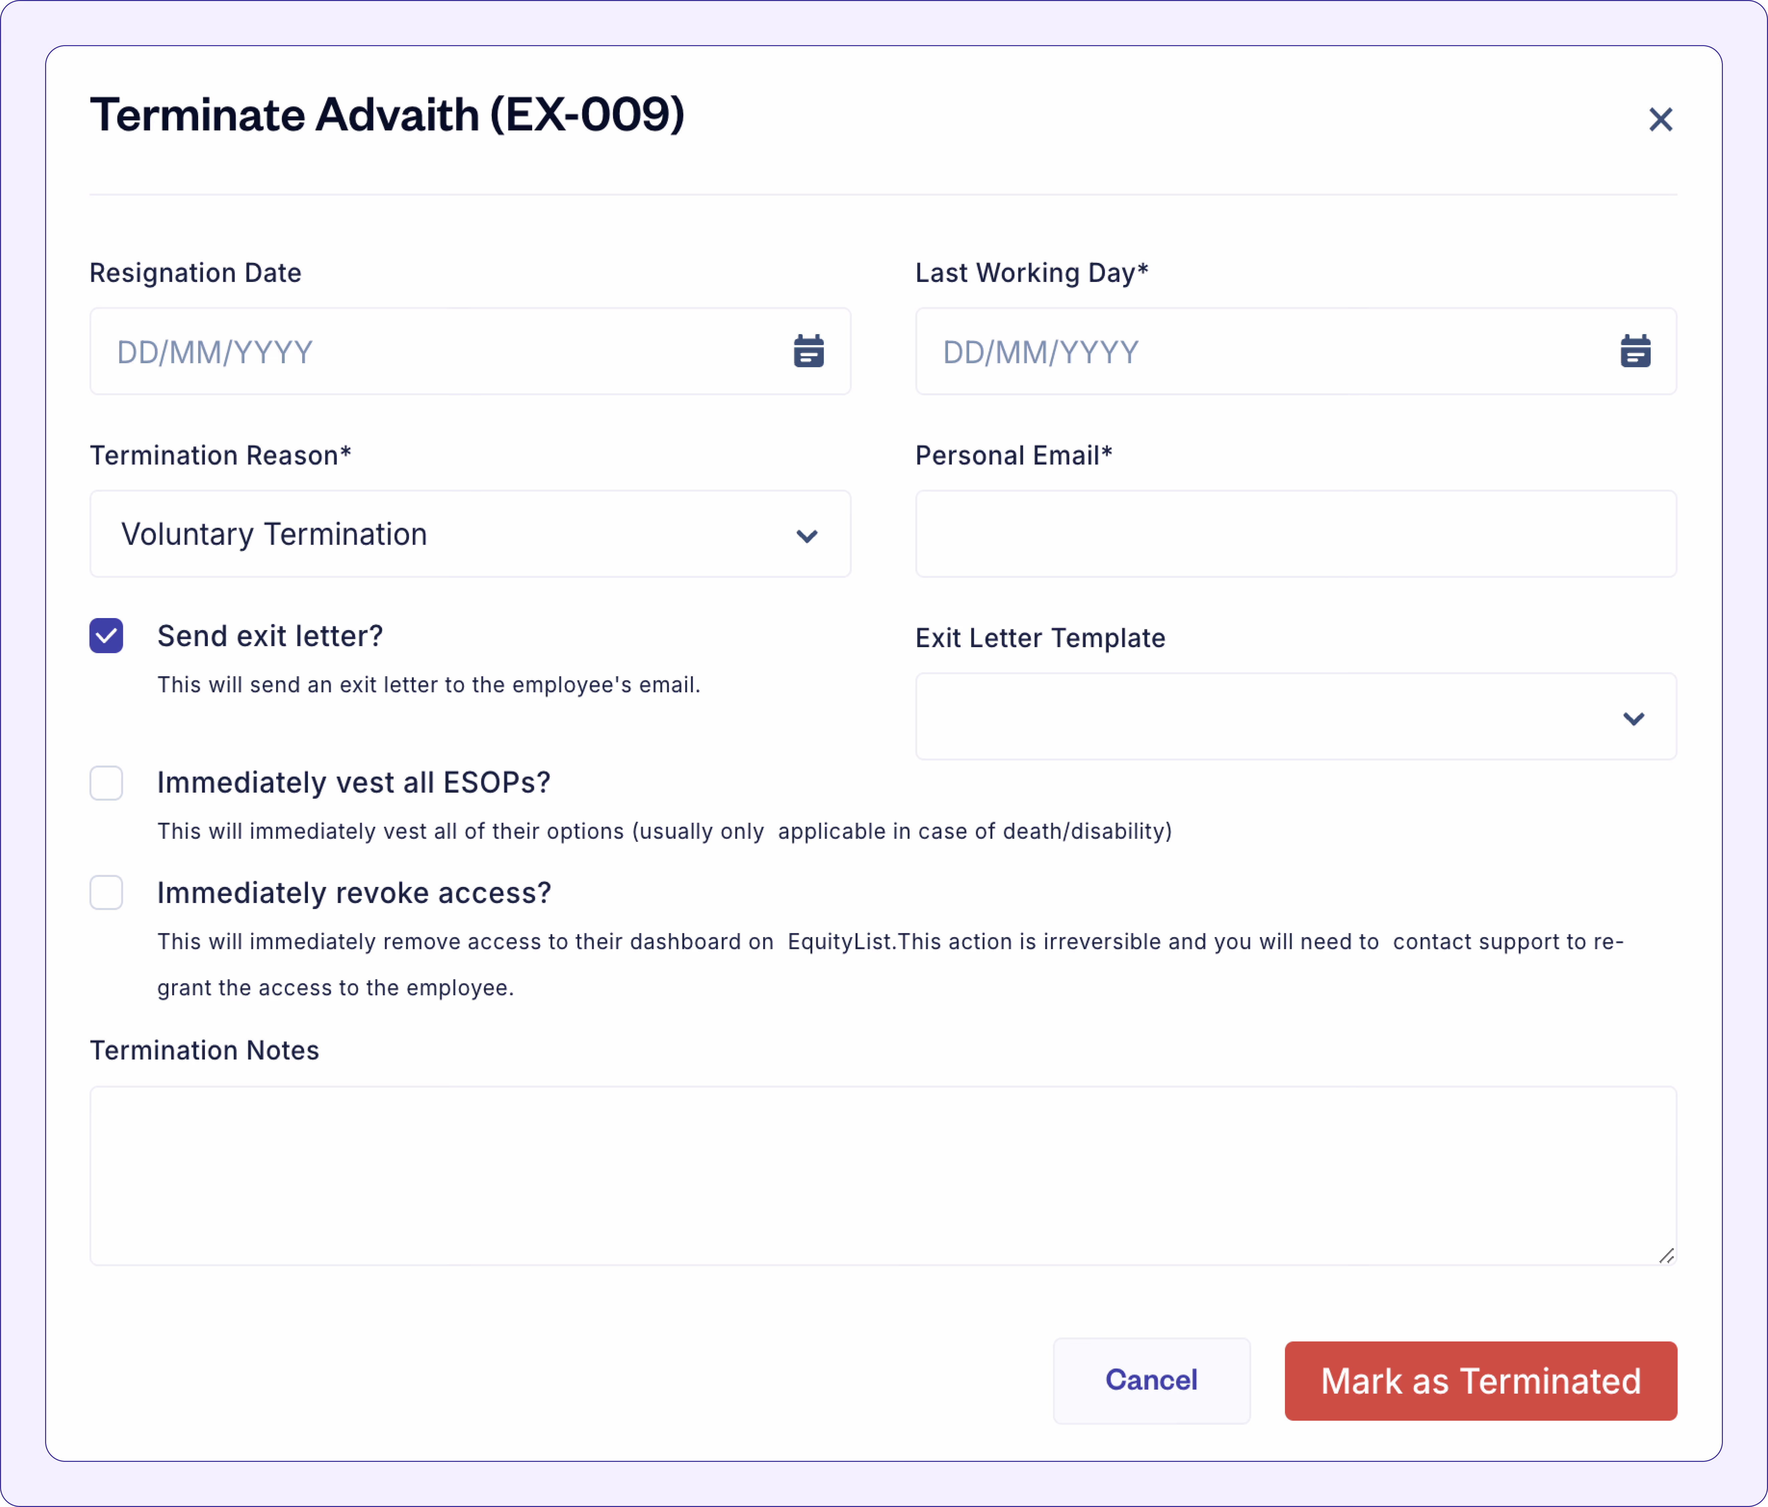
Task: Click the Termination Reason chevron arrow
Action: 806,535
